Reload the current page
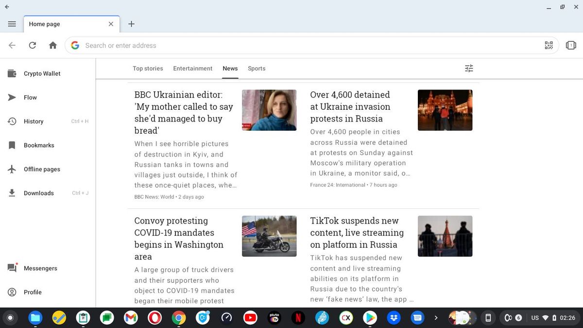The width and height of the screenshot is (583, 328). pos(32,45)
